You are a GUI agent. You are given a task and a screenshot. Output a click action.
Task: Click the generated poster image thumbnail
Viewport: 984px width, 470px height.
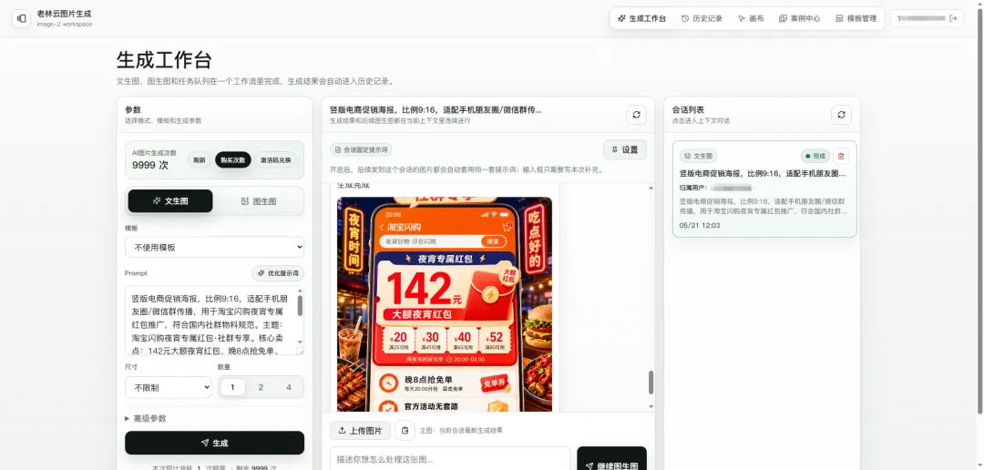[445, 304]
